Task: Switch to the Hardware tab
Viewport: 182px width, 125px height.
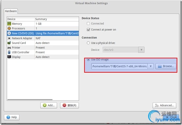Action: click(11, 11)
